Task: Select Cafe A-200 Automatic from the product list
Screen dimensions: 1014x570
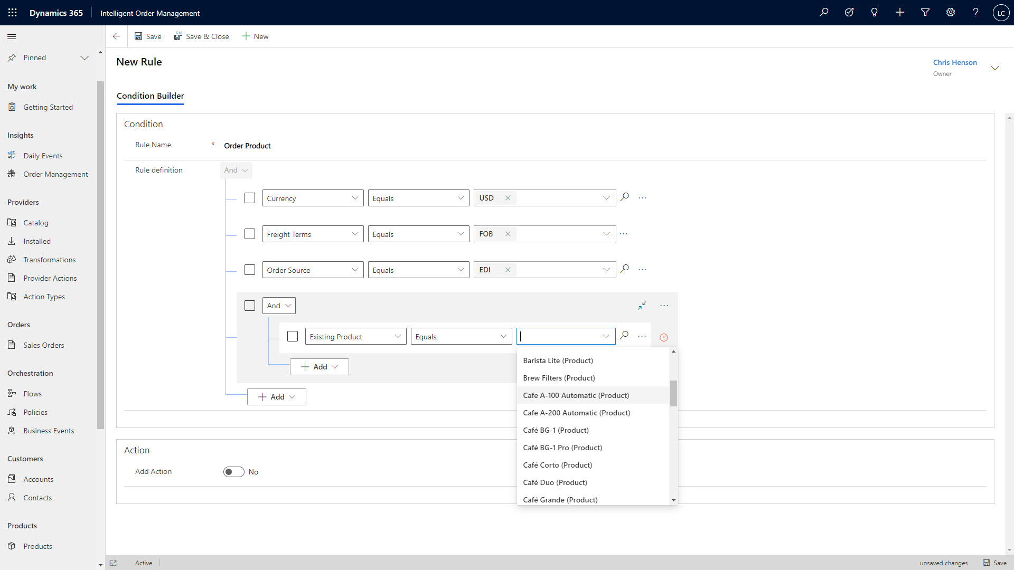Action: 576,412
